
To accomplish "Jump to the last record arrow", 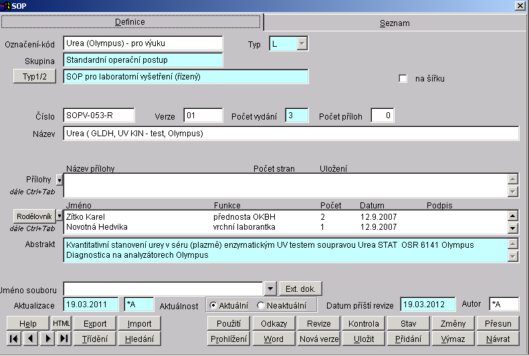I will [x=64, y=339].
